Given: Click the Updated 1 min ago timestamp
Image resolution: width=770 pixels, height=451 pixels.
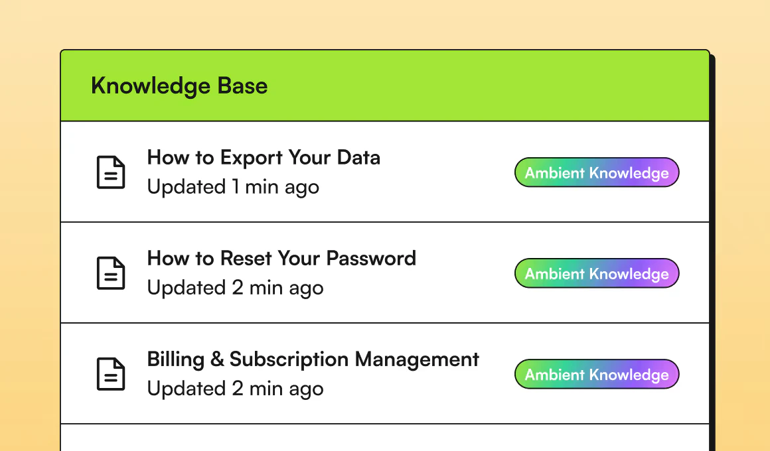Looking at the screenshot, I should [x=233, y=187].
